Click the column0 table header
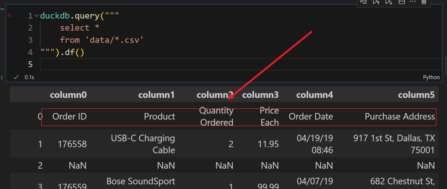Viewport: 447px width, 189px height. pos(68,95)
